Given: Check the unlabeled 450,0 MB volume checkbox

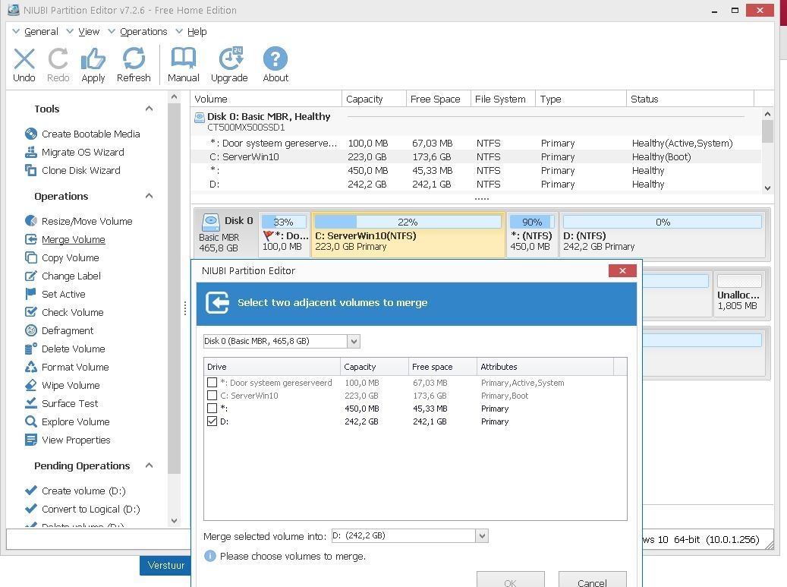Looking at the screenshot, I should click(212, 409).
